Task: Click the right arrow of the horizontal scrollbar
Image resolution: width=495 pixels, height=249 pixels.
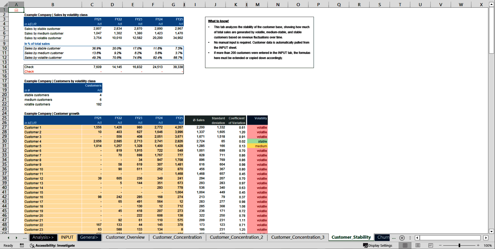Action: click(486, 238)
